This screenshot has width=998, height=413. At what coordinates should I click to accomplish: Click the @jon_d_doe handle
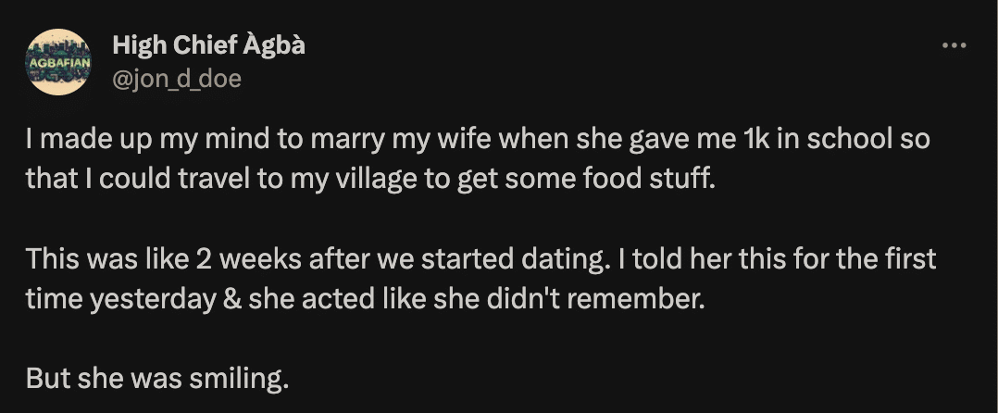[176, 79]
